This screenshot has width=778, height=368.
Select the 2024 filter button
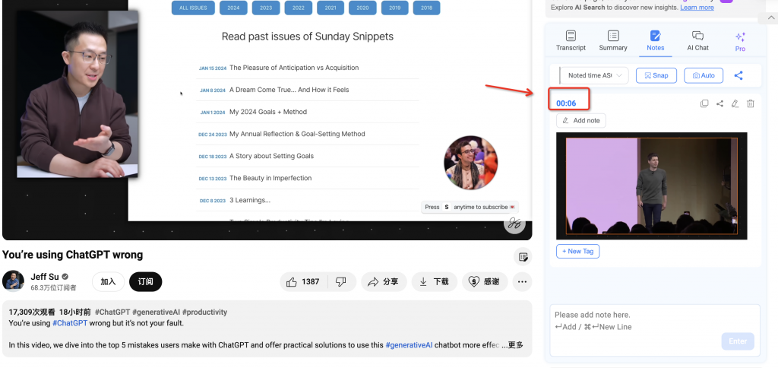tap(233, 8)
